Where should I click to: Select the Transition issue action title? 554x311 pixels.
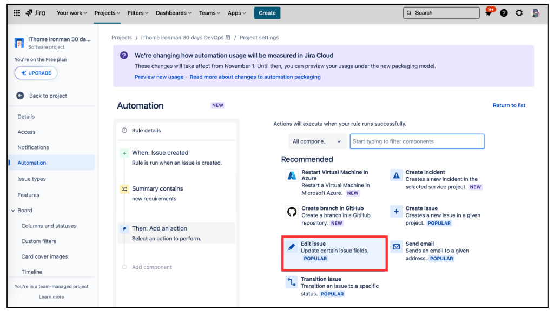[321, 279]
